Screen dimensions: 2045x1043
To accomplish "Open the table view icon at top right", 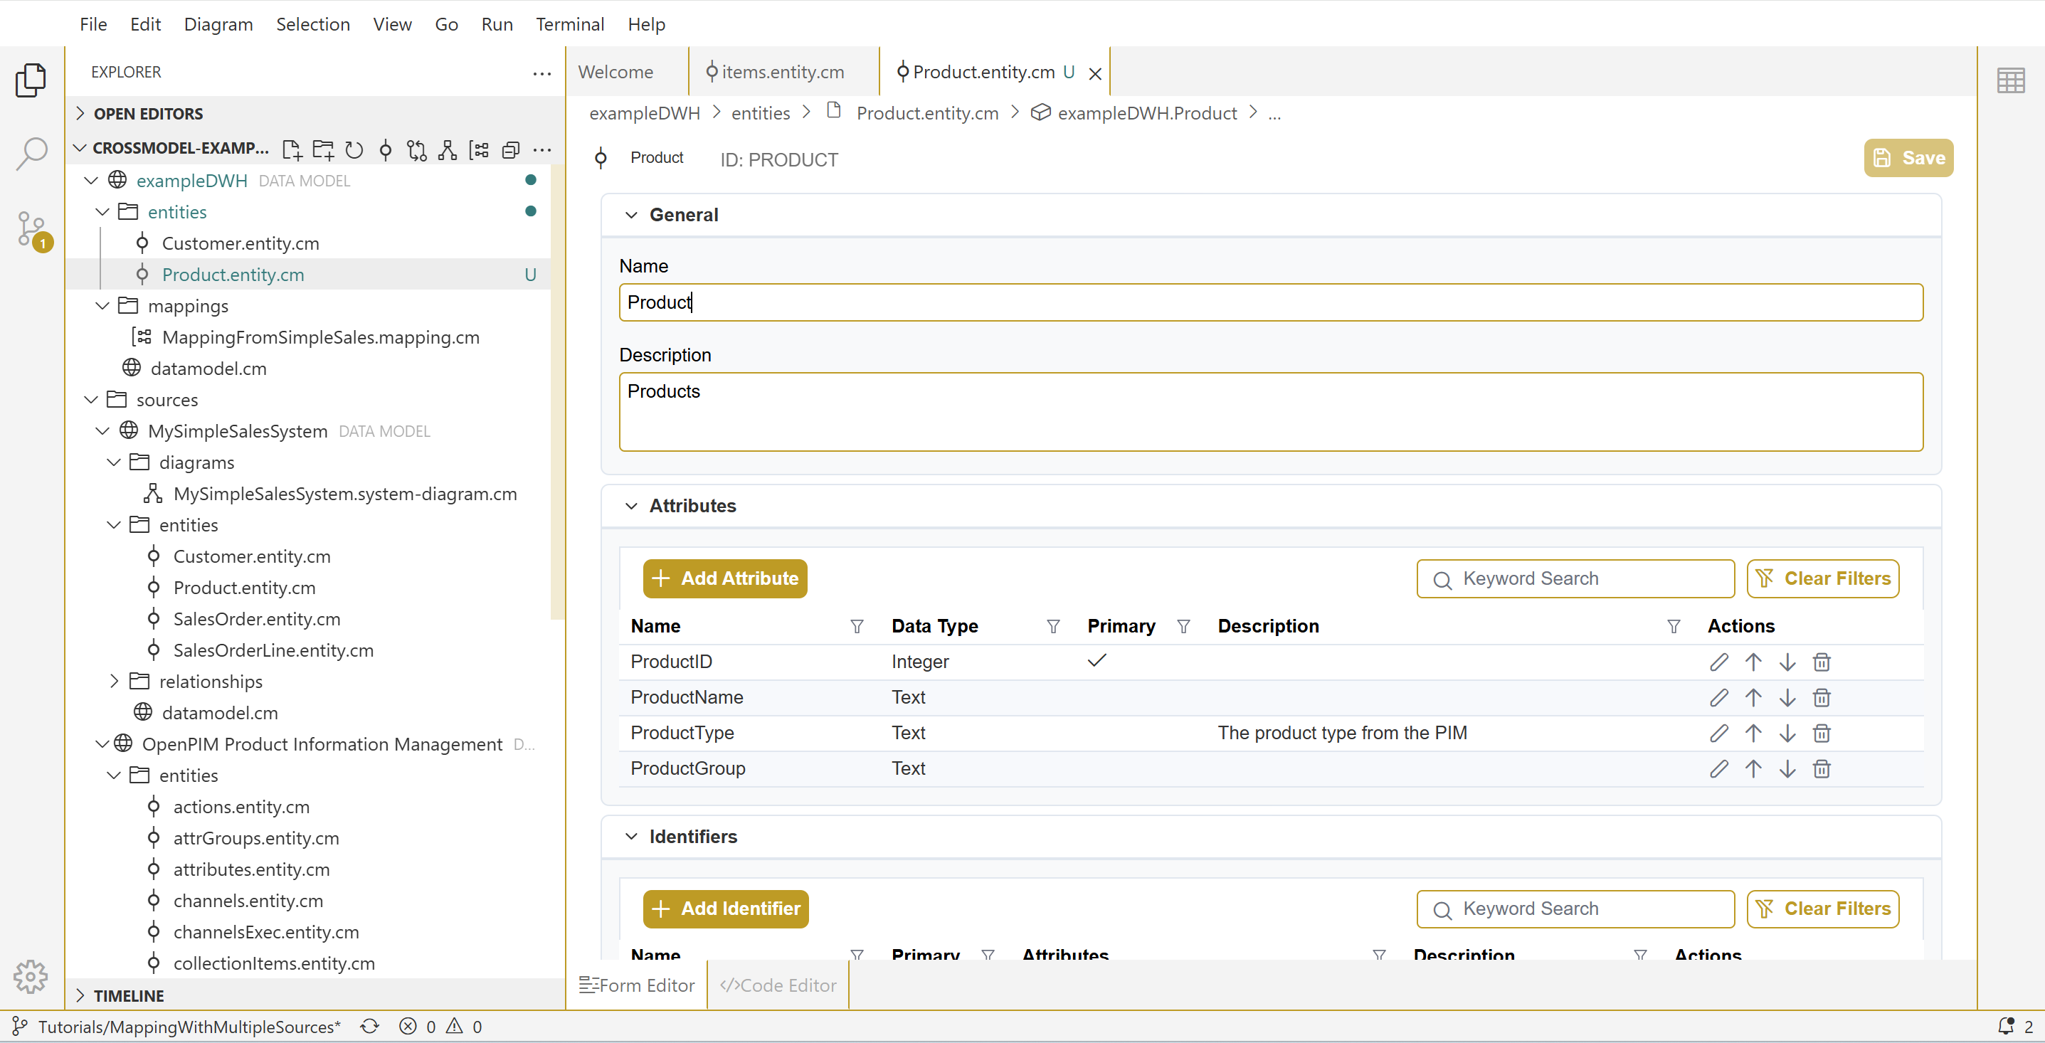I will coord(2010,80).
